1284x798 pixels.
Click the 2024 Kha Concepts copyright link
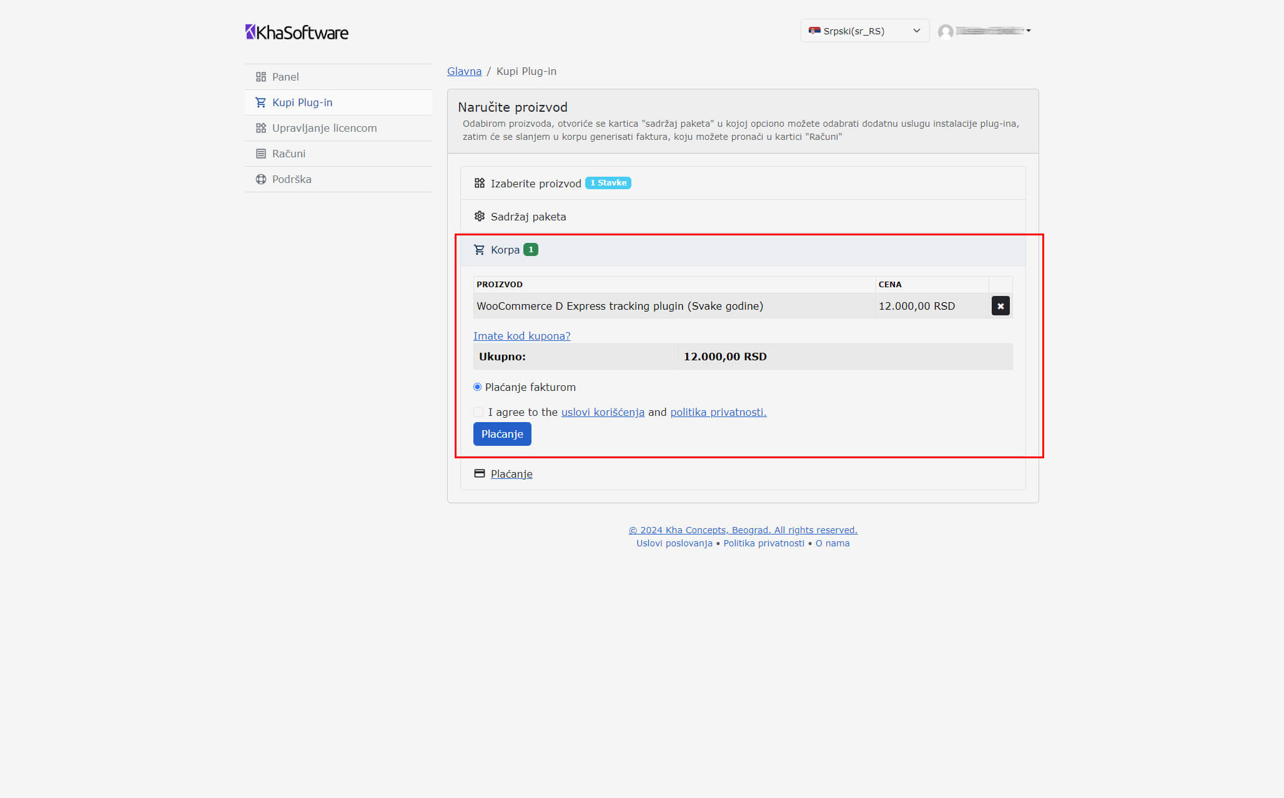point(743,530)
